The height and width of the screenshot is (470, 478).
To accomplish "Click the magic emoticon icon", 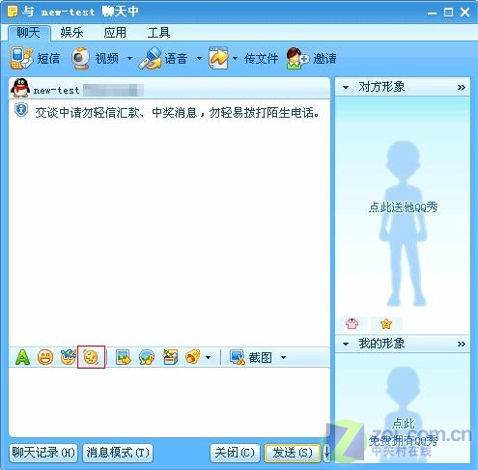I will (69, 357).
